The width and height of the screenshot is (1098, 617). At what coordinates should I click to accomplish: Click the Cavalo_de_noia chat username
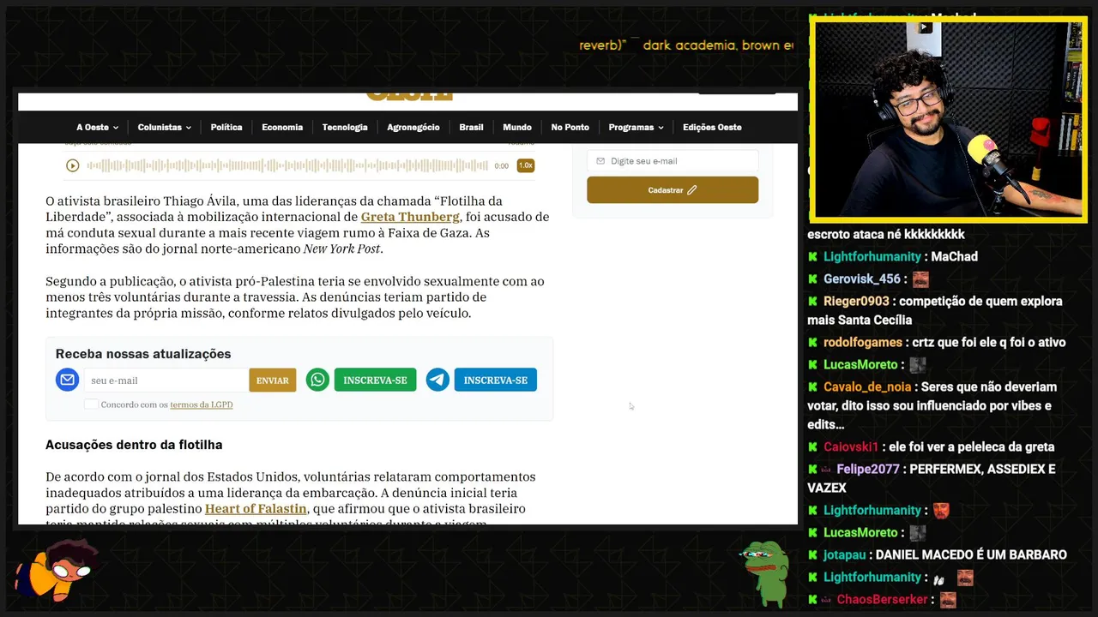pyautogui.click(x=867, y=386)
